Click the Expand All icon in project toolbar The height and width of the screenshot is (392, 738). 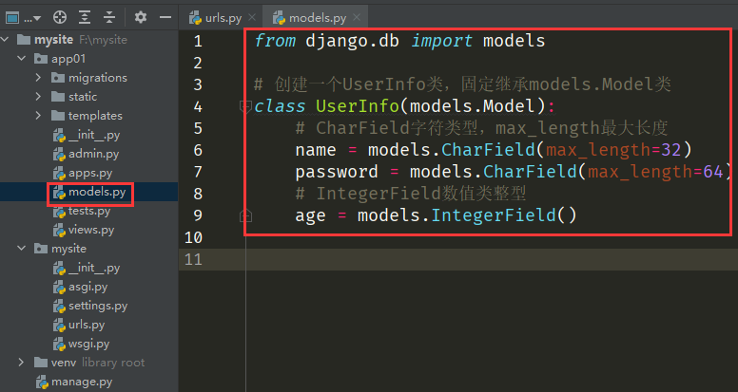tap(85, 17)
